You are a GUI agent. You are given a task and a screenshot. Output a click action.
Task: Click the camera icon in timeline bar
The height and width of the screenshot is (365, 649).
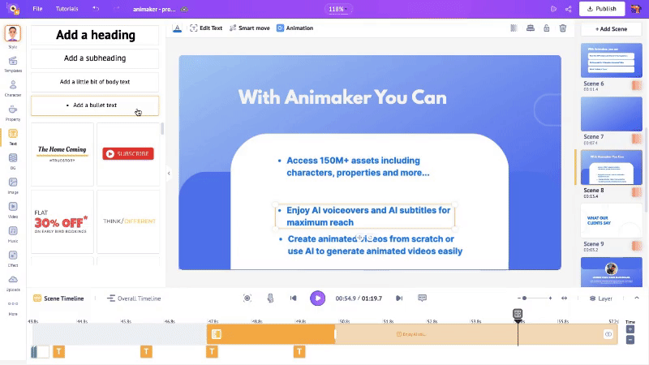tap(247, 298)
